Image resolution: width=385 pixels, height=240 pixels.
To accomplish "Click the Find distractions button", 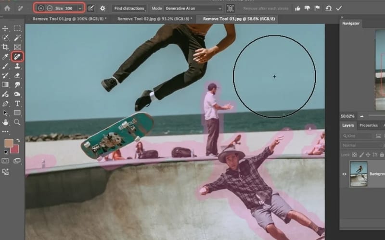I will tap(129, 8).
